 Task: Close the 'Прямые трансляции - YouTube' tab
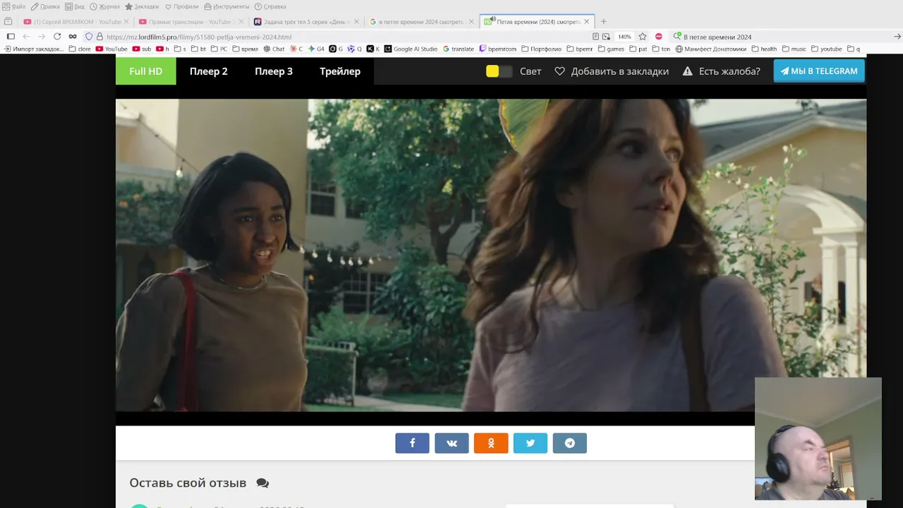(x=241, y=22)
